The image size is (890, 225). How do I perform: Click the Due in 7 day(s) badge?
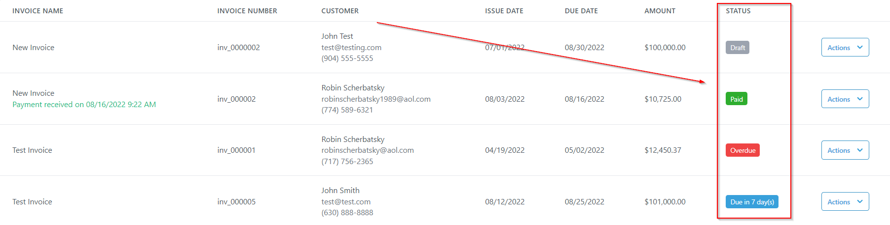click(x=752, y=202)
